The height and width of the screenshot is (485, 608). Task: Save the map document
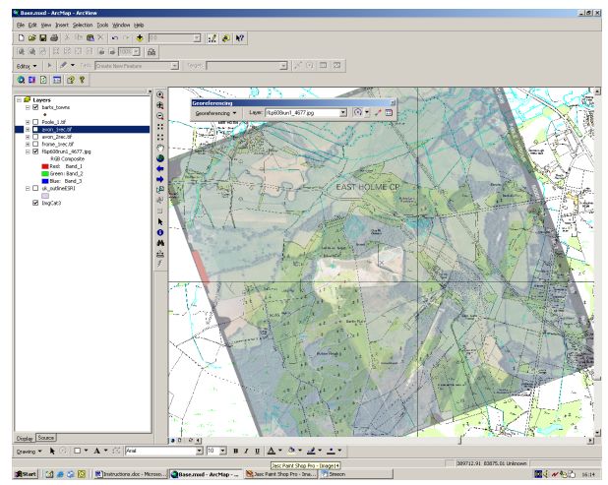43,38
